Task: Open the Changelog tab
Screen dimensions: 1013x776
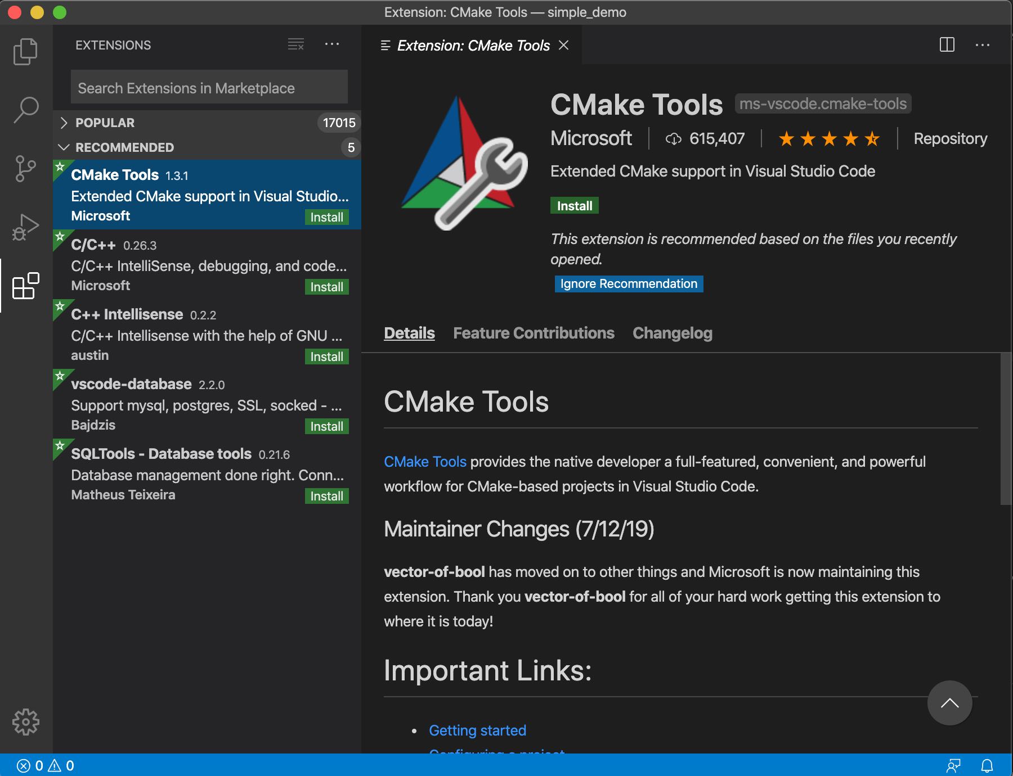Action: coord(672,333)
